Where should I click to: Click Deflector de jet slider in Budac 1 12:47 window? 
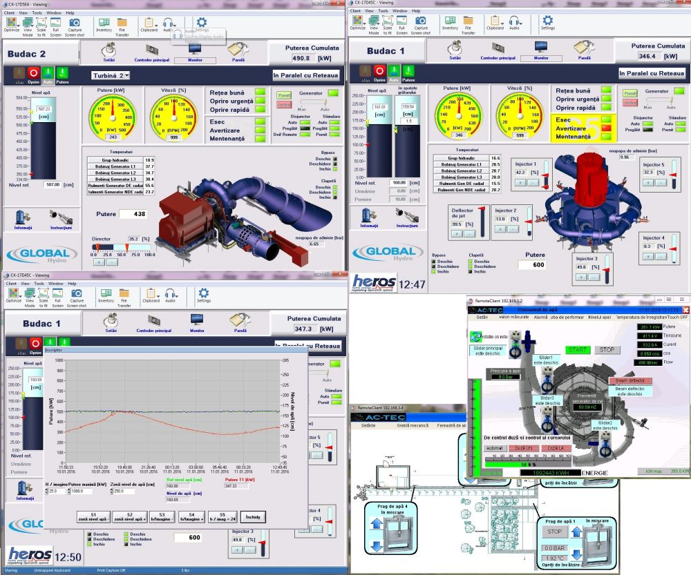pyautogui.click(x=482, y=222)
